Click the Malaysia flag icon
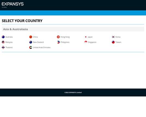The image size is (146, 117). [x=3, y=42]
